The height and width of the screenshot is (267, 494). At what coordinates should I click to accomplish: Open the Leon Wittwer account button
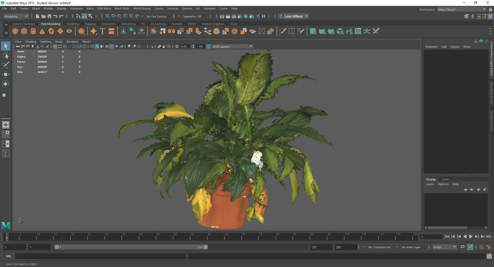pyautogui.click(x=294, y=16)
